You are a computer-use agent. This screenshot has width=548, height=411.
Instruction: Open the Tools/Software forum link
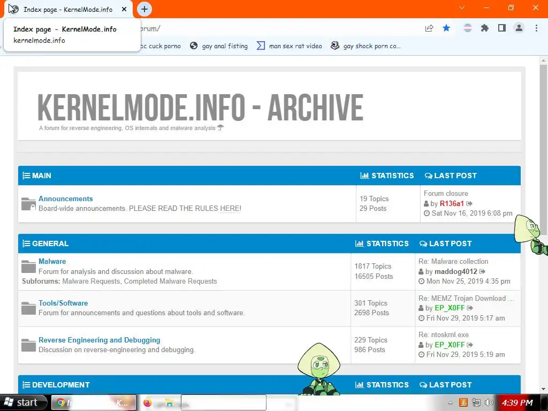(63, 303)
